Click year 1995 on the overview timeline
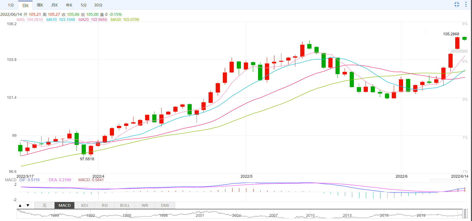Screen dimensions: 472x221 127,216
